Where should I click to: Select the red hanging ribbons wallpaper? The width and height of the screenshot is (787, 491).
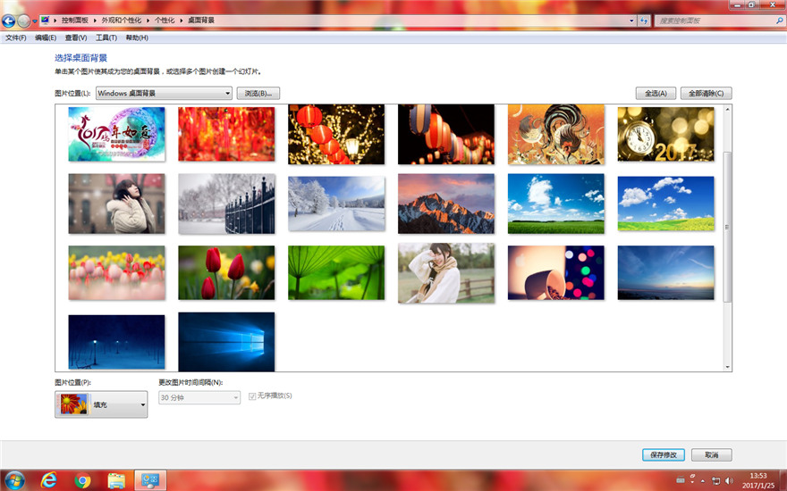coord(226,134)
